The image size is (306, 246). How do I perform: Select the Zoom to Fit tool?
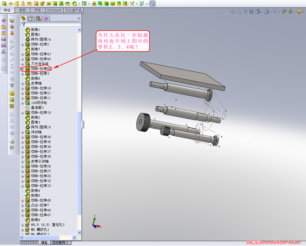[232, 12]
